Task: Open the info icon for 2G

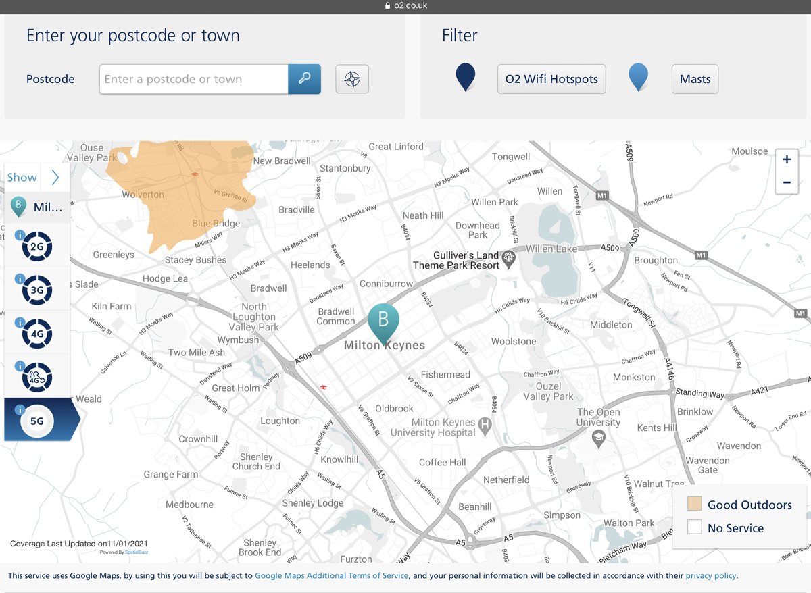Action: 20,236
